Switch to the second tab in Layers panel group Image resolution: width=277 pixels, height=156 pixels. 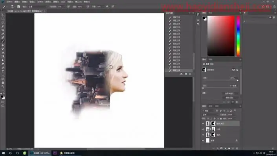click(210, 106)
